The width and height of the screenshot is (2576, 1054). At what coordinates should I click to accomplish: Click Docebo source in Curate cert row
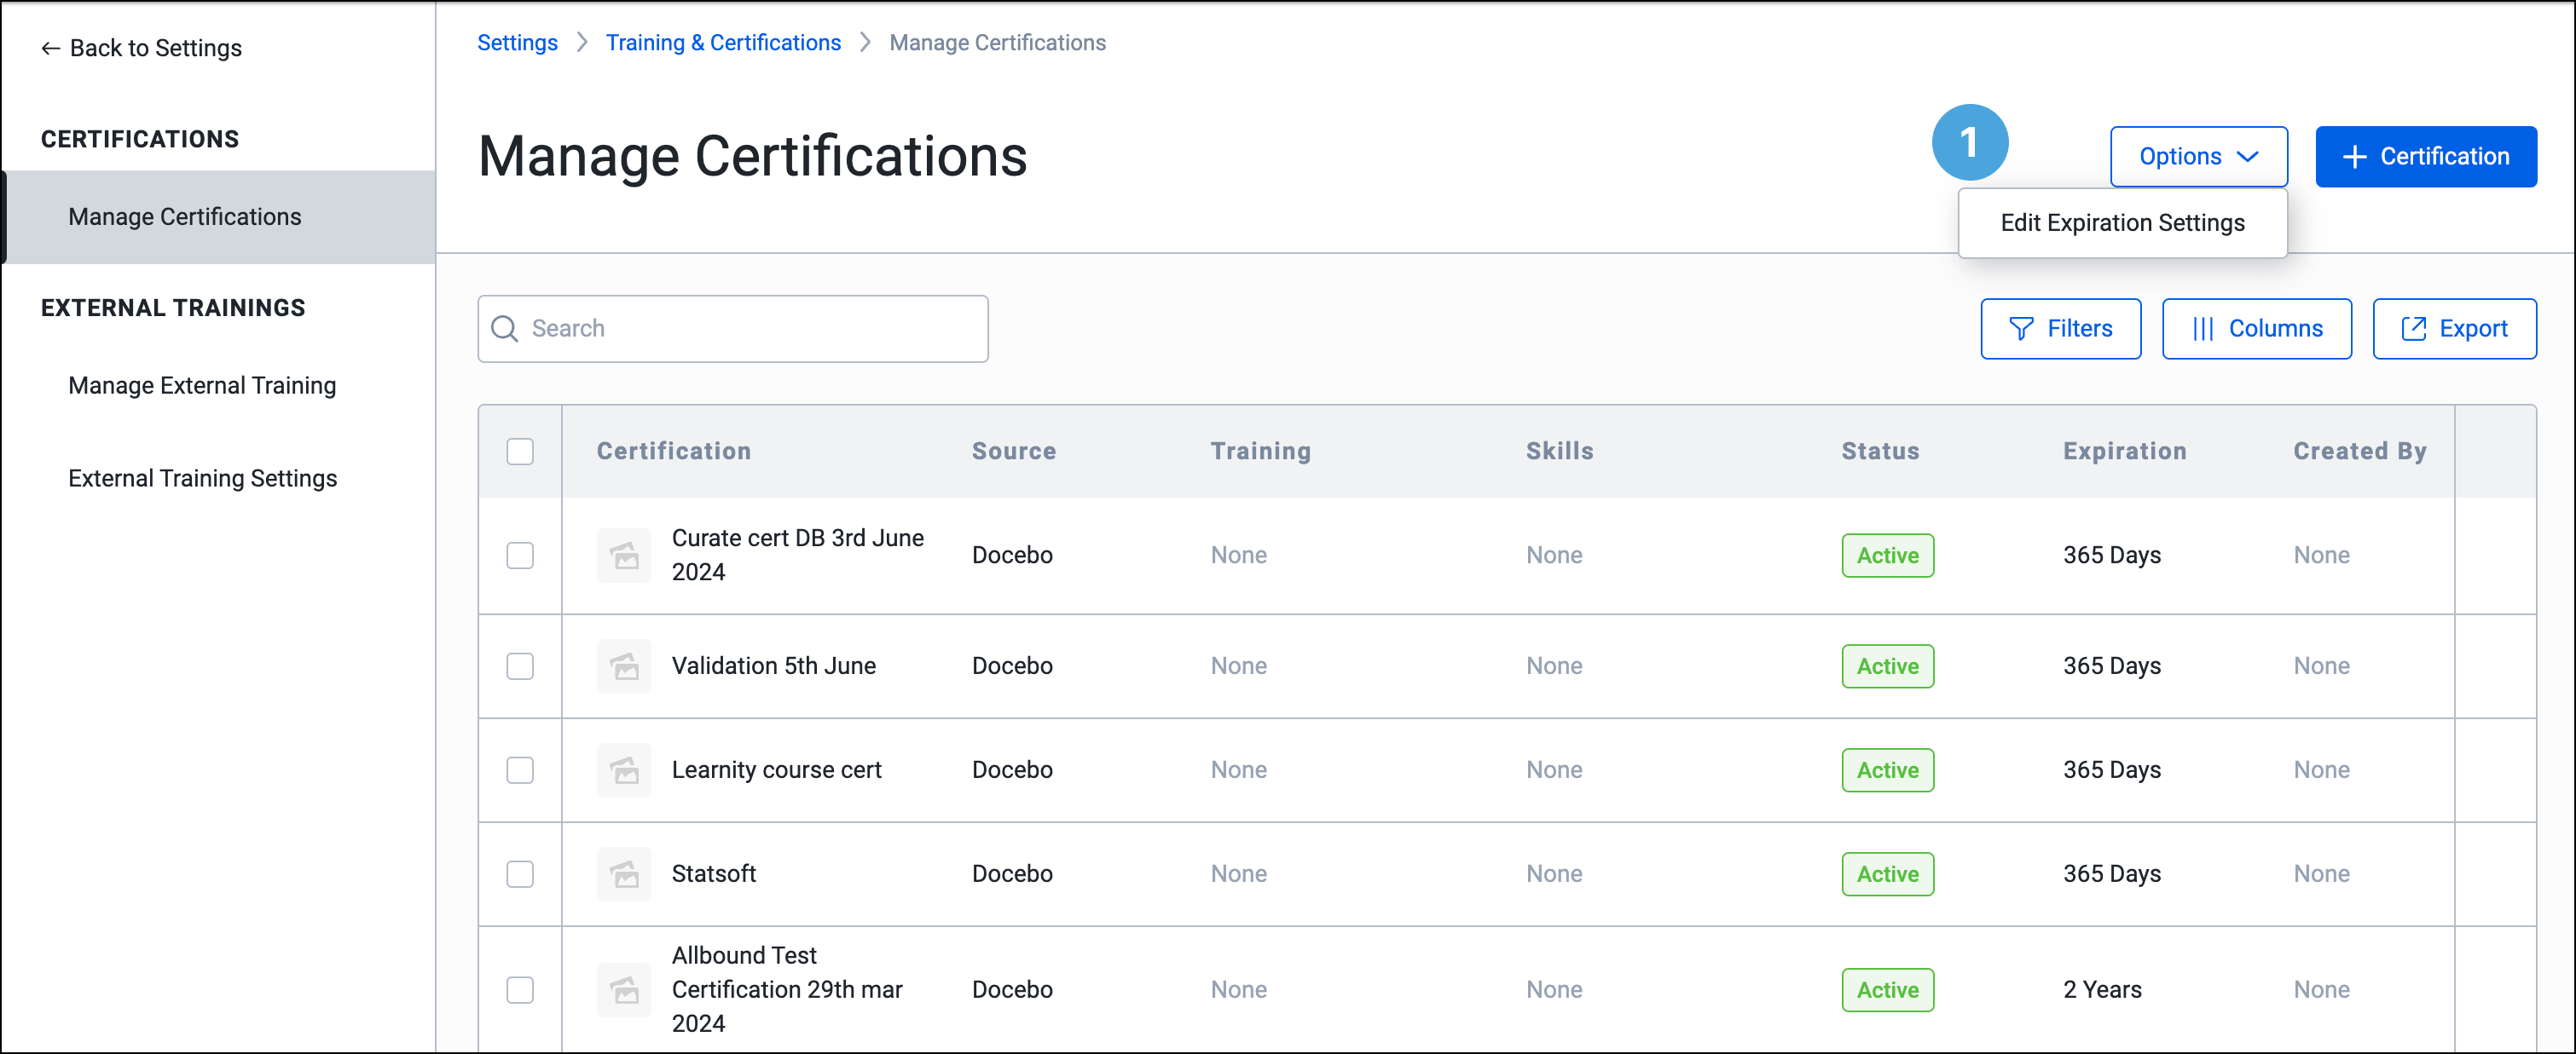pyautogui.click(x=1012, y=556)
